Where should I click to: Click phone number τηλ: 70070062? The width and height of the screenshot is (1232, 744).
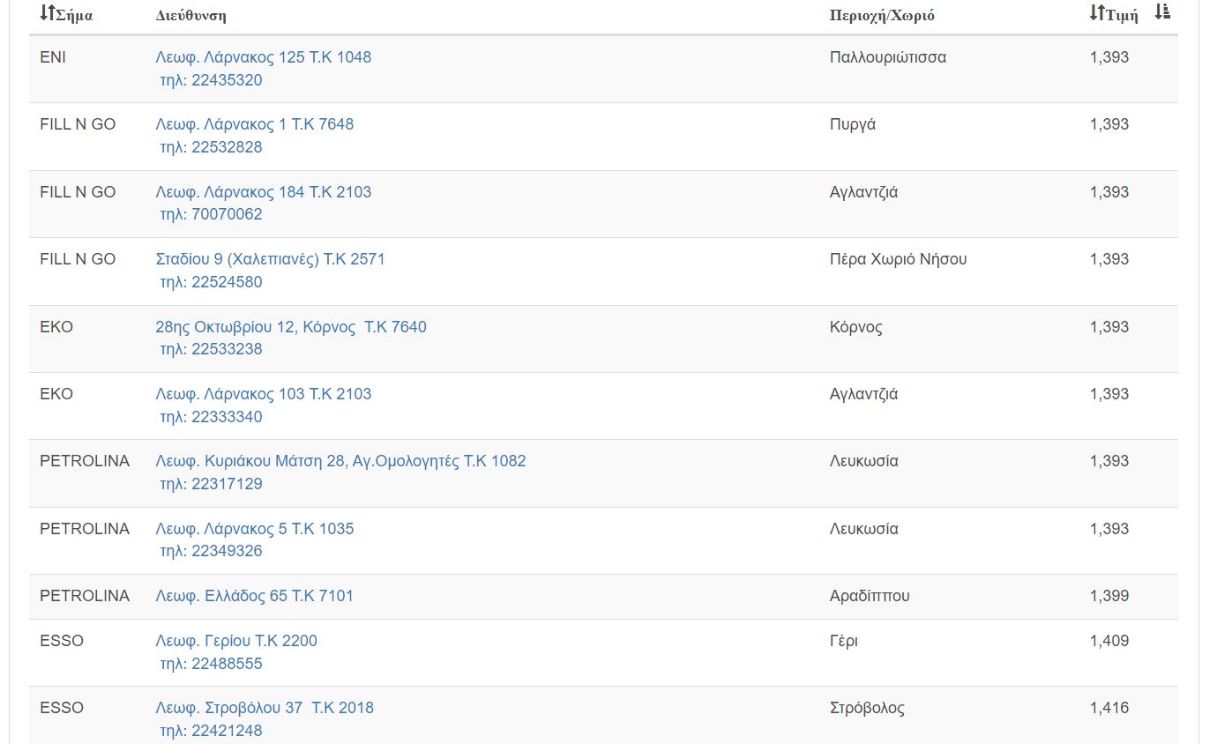click(211, 214)
